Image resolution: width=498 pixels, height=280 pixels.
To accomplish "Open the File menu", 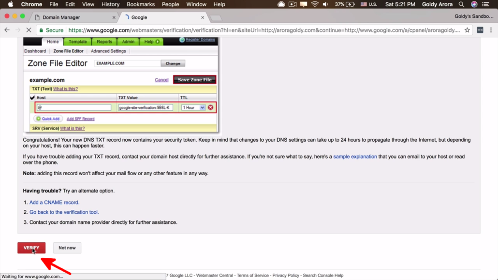I will pos(54,4).
